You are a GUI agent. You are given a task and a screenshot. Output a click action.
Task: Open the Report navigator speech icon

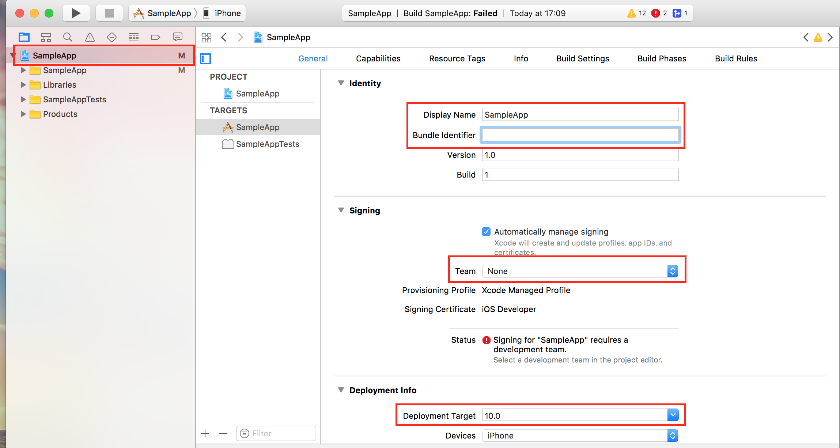(178, 37)
